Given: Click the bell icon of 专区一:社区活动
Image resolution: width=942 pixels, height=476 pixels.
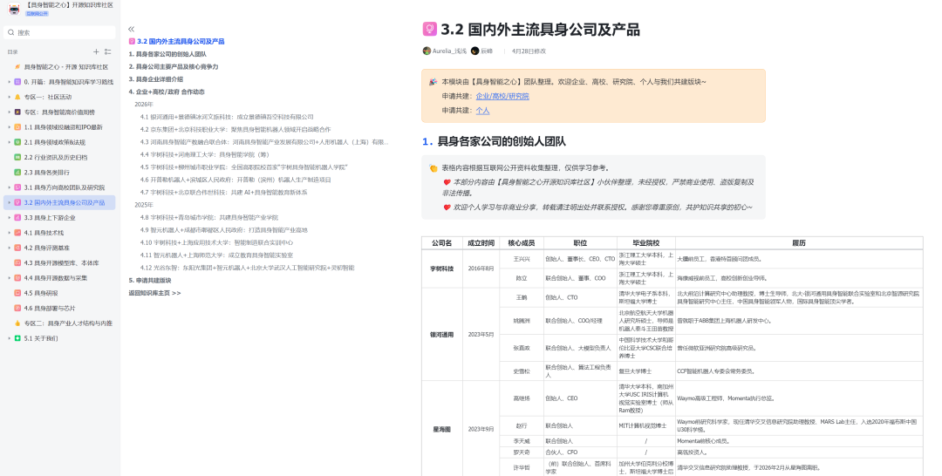Looking at the screenshot, I should (17, 97).
